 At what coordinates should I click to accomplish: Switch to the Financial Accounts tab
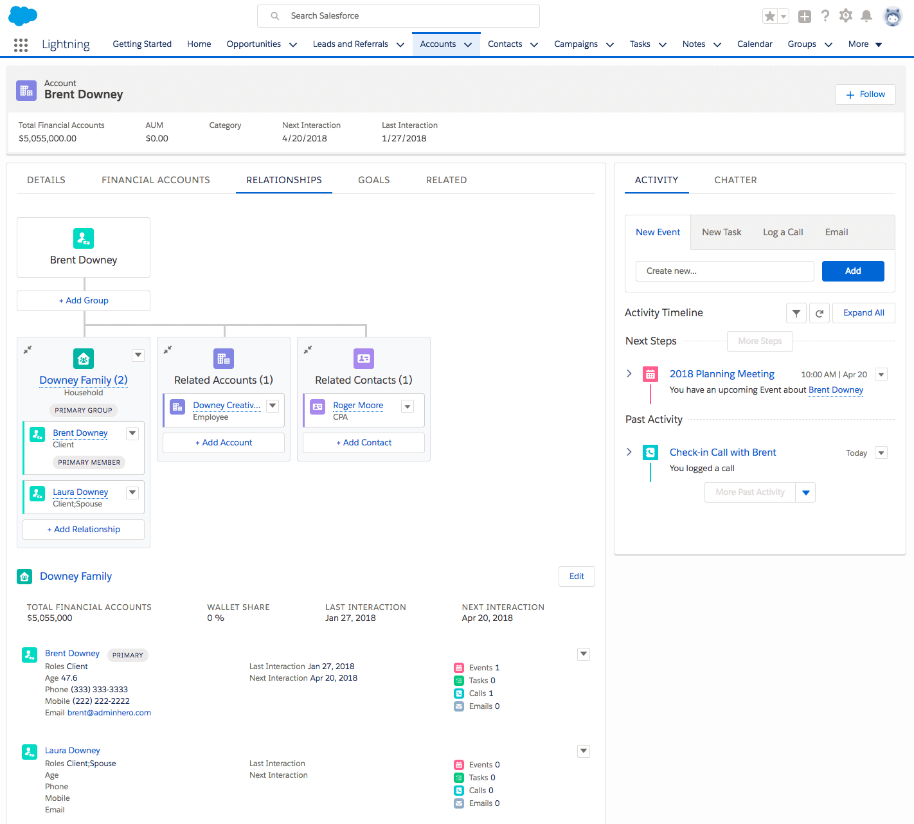point(156,180)
